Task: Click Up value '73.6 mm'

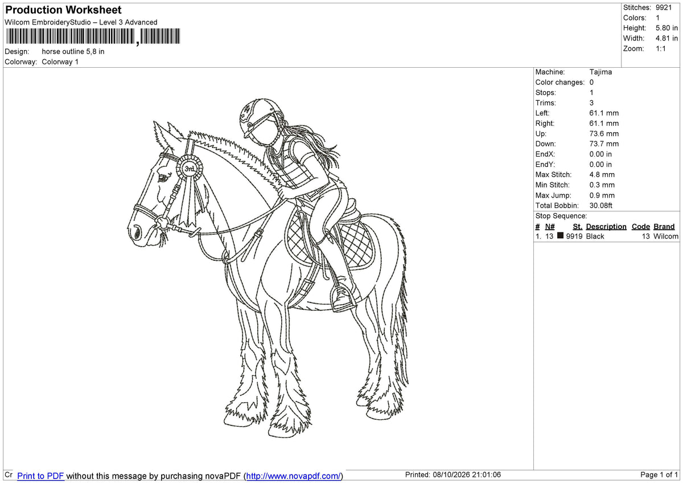Action: pos(604,133)
